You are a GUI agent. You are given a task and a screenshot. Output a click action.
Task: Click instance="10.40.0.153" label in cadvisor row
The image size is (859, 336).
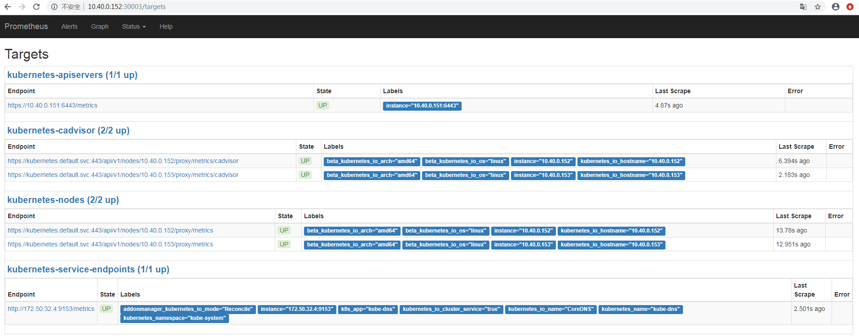543,175
